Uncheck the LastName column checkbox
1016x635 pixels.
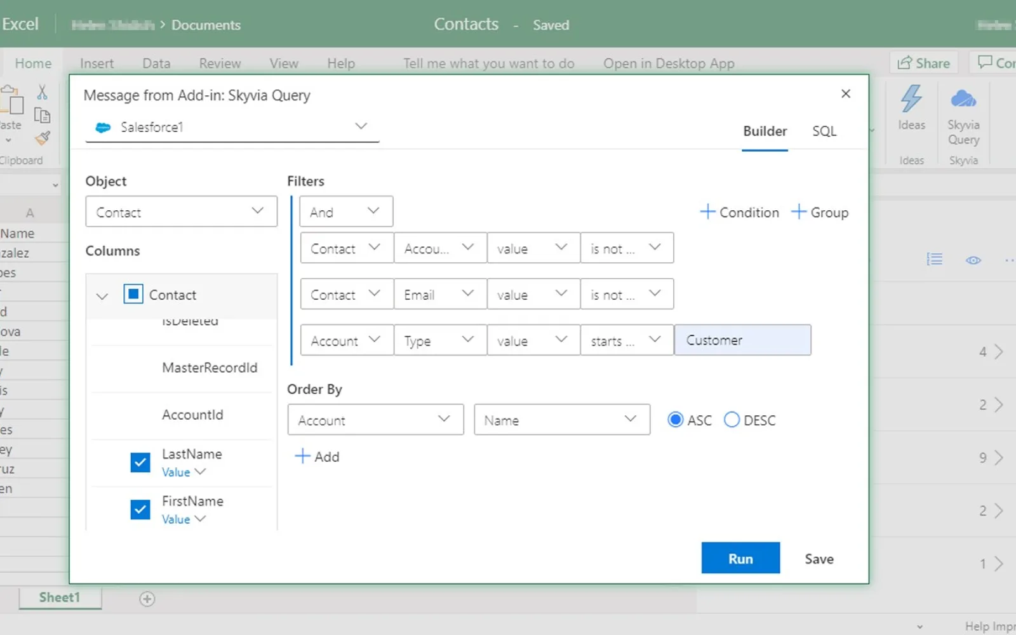click(x=140, y=462)
